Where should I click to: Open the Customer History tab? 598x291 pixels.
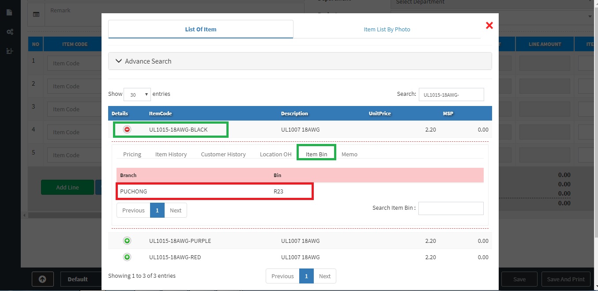[x=223, y=154]
